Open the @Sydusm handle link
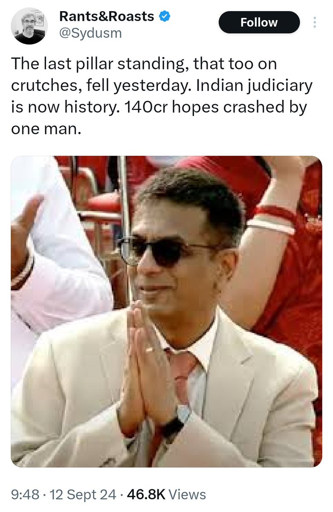Image resolution: width=333 pixels, height=512 pixels. [x=90, y=33]
